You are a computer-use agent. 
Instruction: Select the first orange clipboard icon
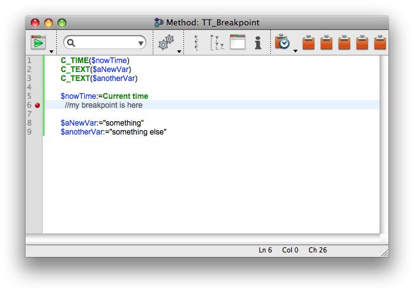[309, 43]
